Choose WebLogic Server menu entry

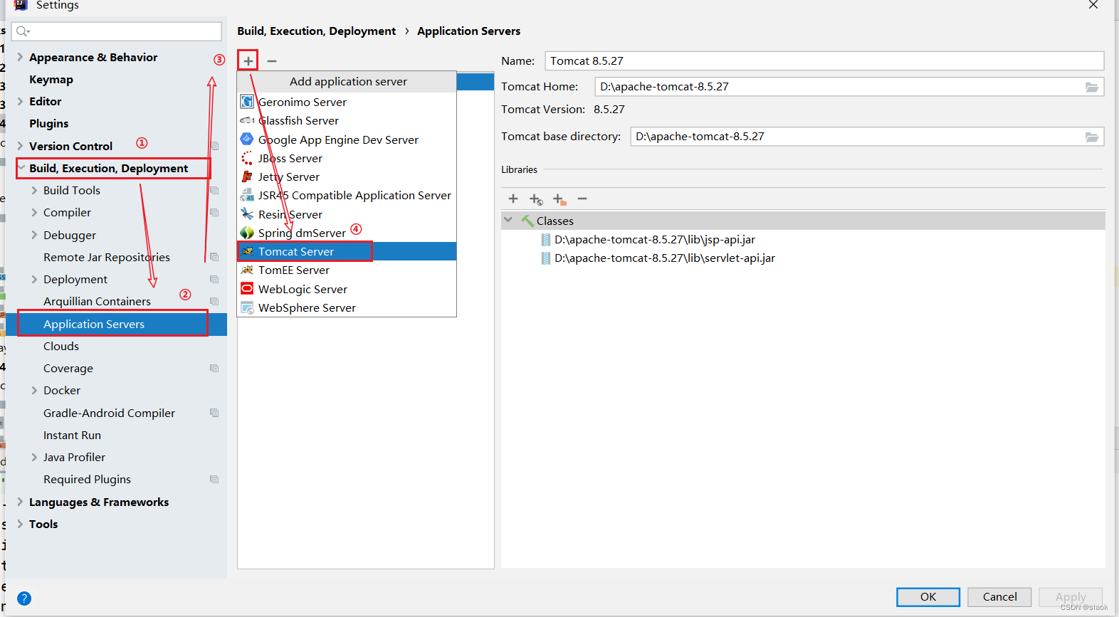pyautogui.click(x=347, y=289)
